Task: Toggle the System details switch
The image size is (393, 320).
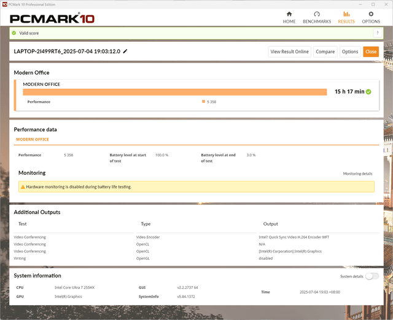Action: 372,276
